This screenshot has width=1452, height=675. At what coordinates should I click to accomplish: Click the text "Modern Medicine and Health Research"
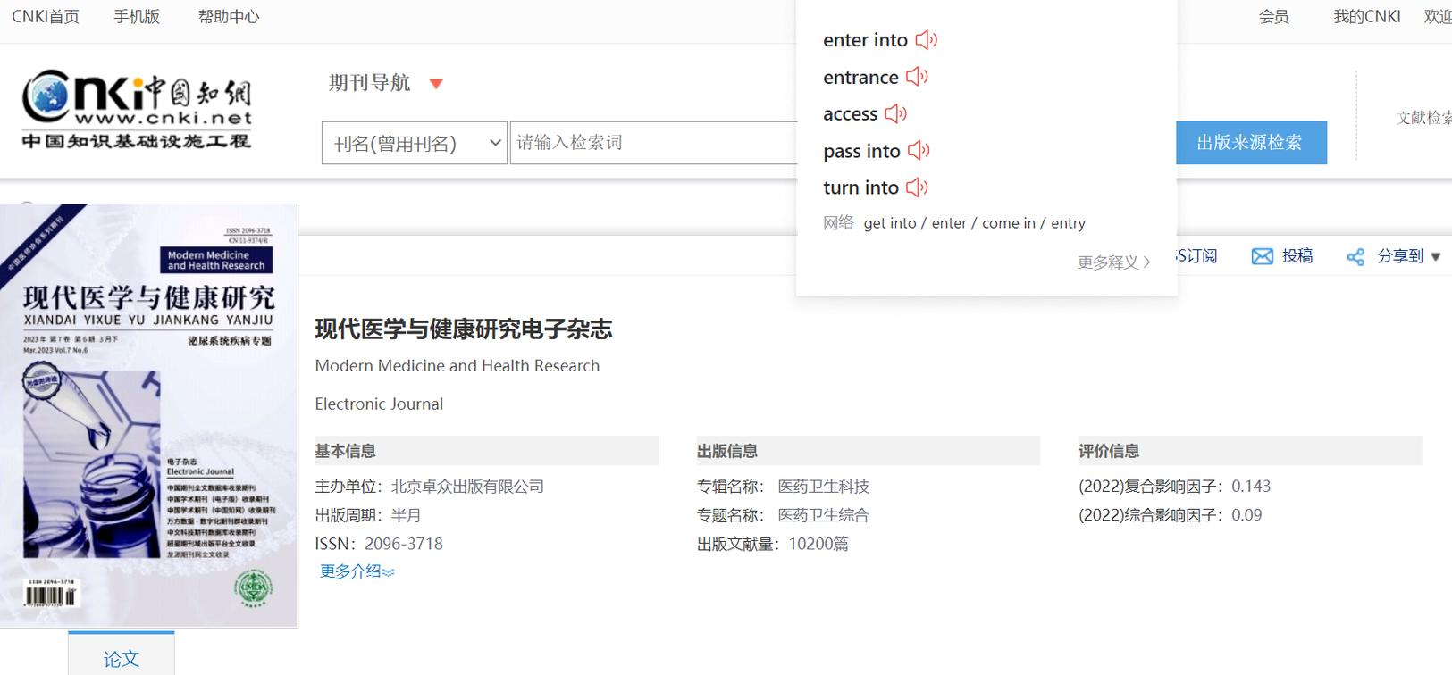coord(457,366)
